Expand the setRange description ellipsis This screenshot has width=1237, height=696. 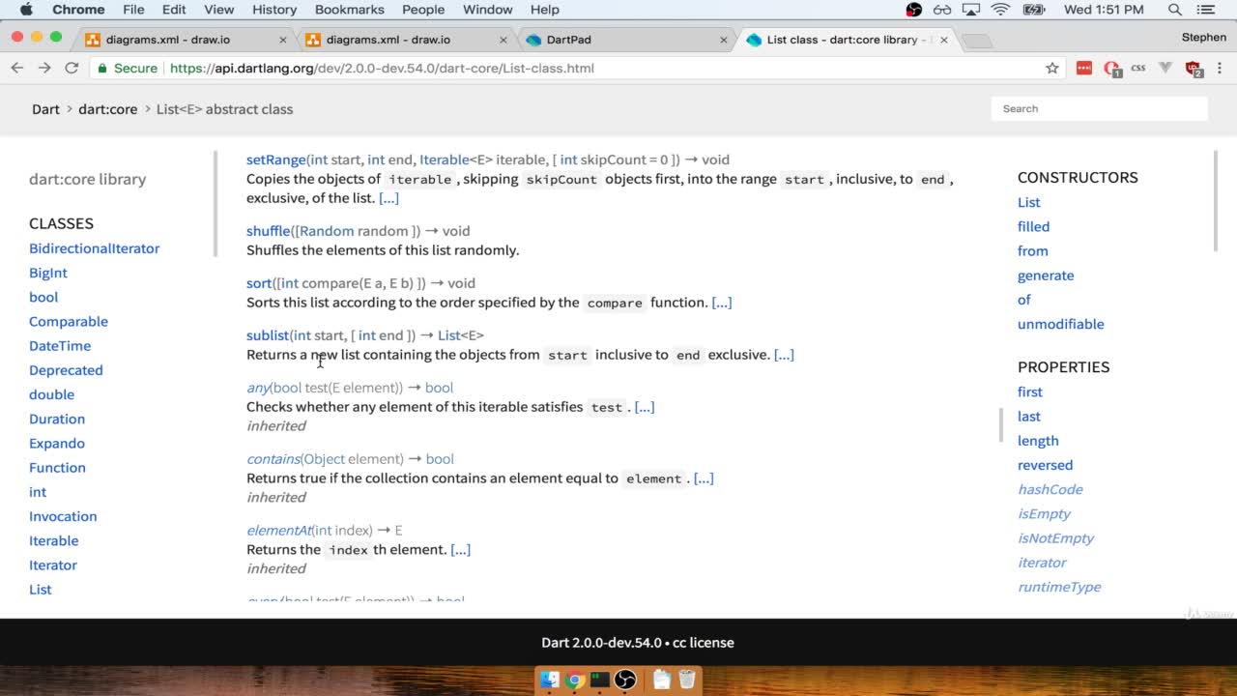[x=388, y=198]
